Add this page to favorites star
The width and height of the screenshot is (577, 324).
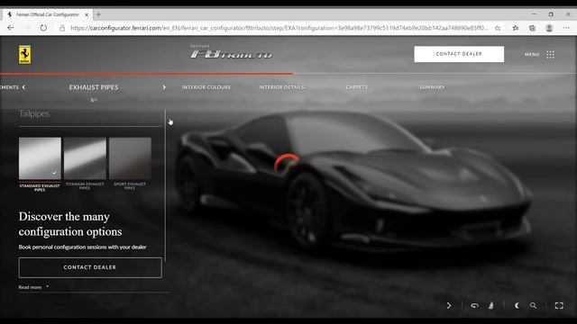[x=498, y=28]
